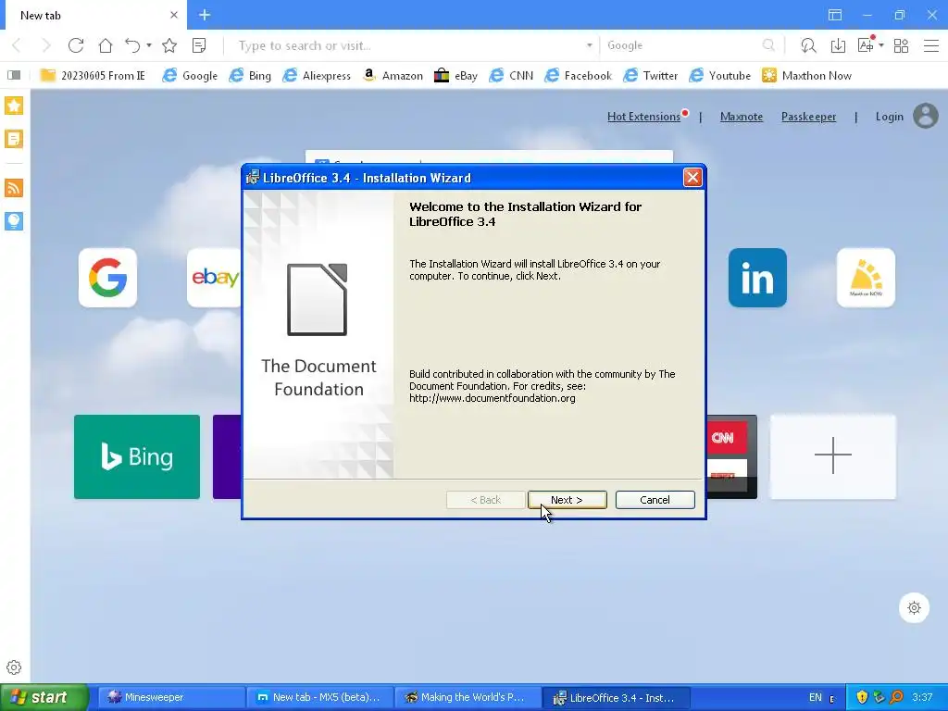Open the LinkedIn quick-access tile
The height and width of the screenshot is (711, 948).
point(757,278)
